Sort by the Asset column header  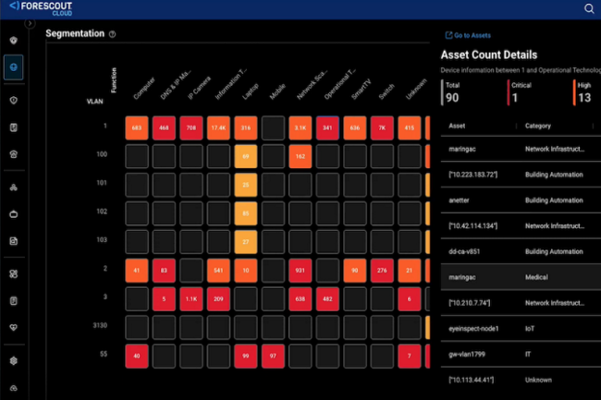(458, 126)
